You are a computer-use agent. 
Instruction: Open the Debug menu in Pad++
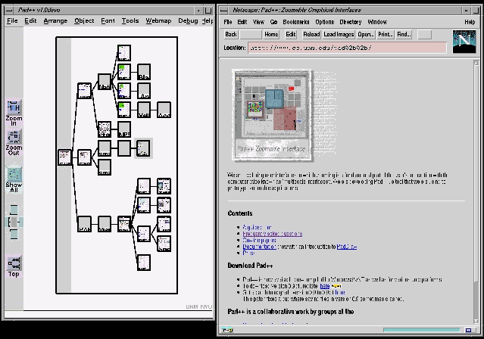click(188, 20)
